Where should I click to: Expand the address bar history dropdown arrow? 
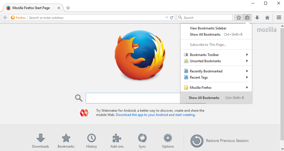click(167, 18)
